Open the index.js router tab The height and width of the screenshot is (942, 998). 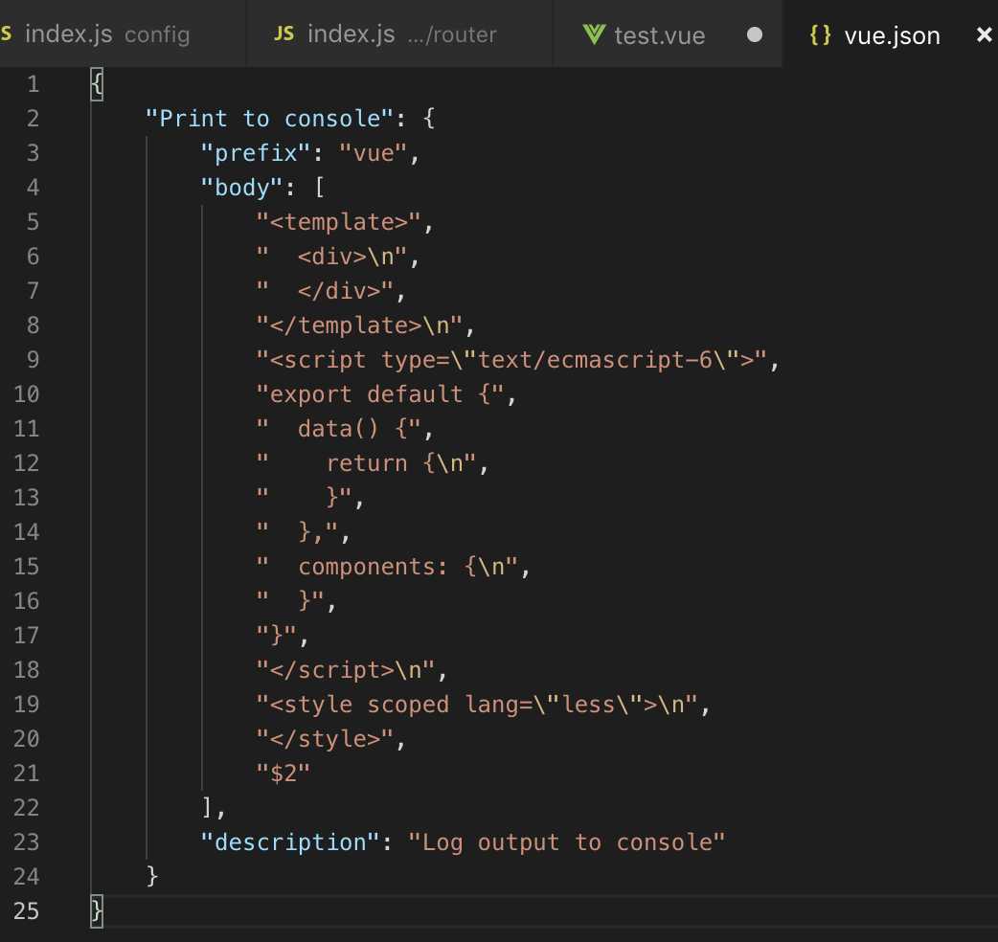coord(399,34)
